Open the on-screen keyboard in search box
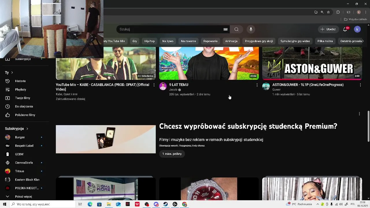This screenshot has height=208, width=370. pyautogui.click(x=225, y=29)
